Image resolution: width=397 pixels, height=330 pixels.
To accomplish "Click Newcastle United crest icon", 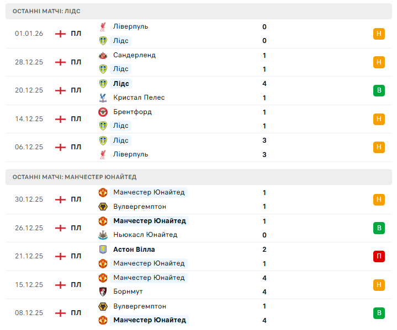I will [103, 235].
